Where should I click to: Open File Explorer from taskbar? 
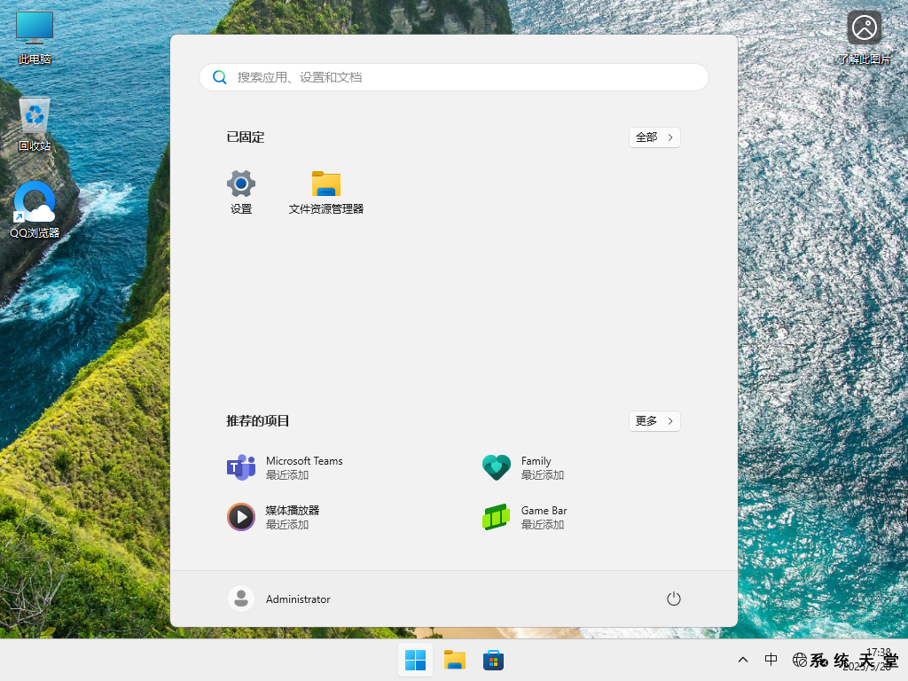click(455, 660)
